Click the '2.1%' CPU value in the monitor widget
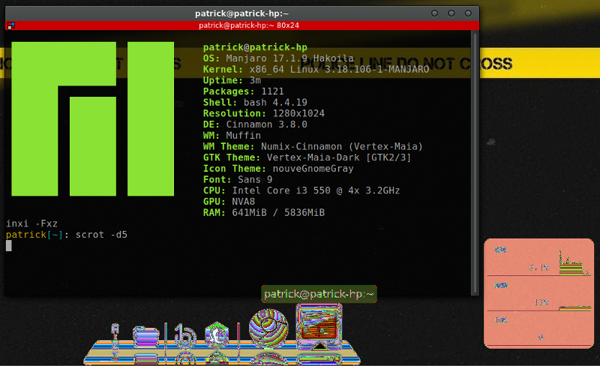The height and width of the screenshot is (366, 600). point(538,268)
